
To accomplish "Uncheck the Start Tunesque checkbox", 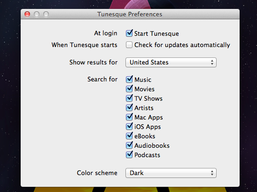I will click(x=129, y=33).
